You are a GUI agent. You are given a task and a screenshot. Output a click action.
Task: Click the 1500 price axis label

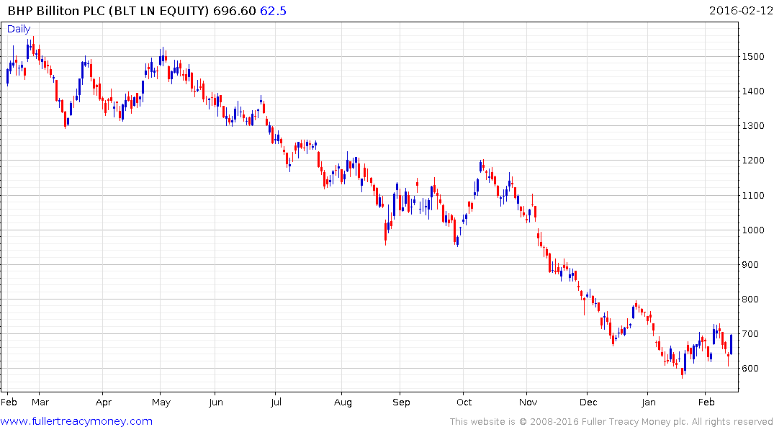753,57
